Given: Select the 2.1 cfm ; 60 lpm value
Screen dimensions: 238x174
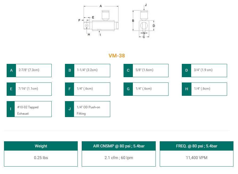Looking at the screenshot, I should click(x=118, y=158).
